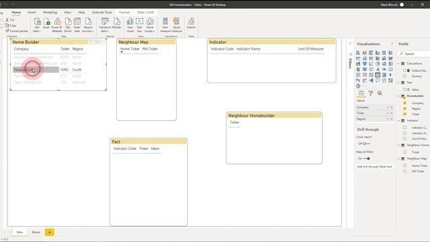Open the Fields well tab icon
Image resolution: width=430 pixels, height=242 pixels.
(x=361, y=93)
